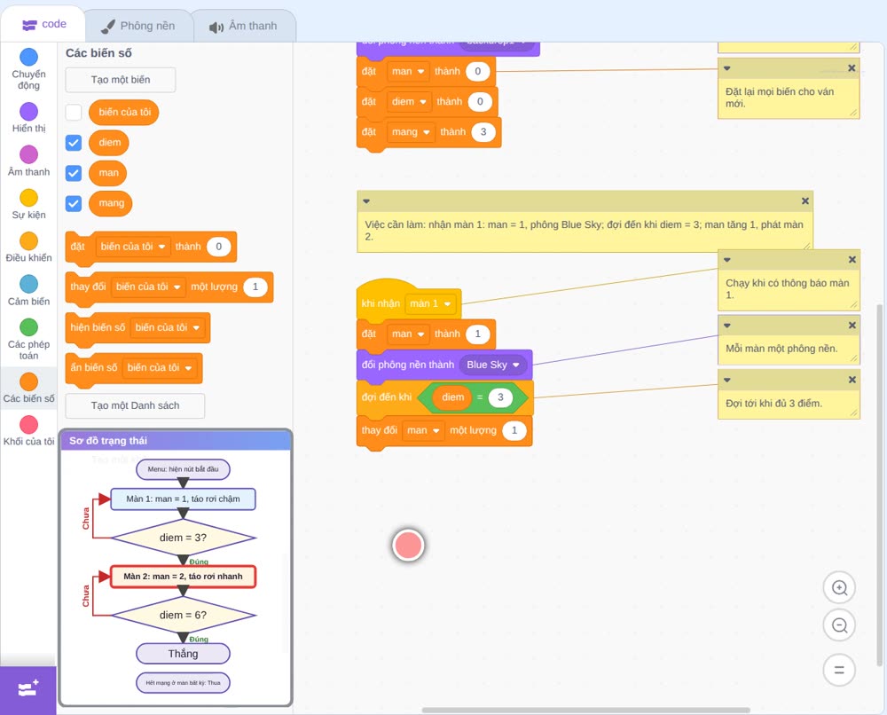Click the 'Tạo một Danh sách' button
887x715 pixels.
coord(135,405)
